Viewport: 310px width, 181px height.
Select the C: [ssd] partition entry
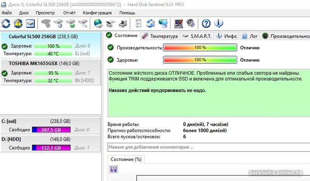[51, 125]
